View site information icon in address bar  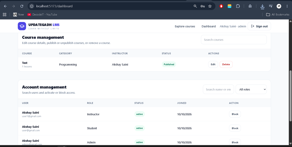(32, 6)
